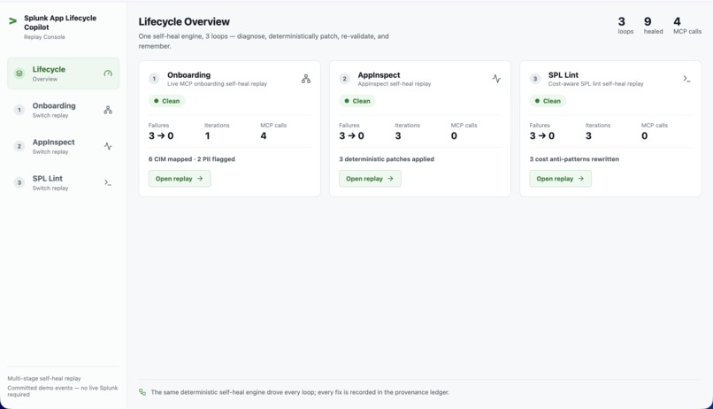Click the terminal icon beside sidebar SPL Lint

[108, 182]
